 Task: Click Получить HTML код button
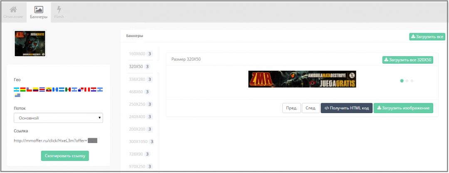346,108
